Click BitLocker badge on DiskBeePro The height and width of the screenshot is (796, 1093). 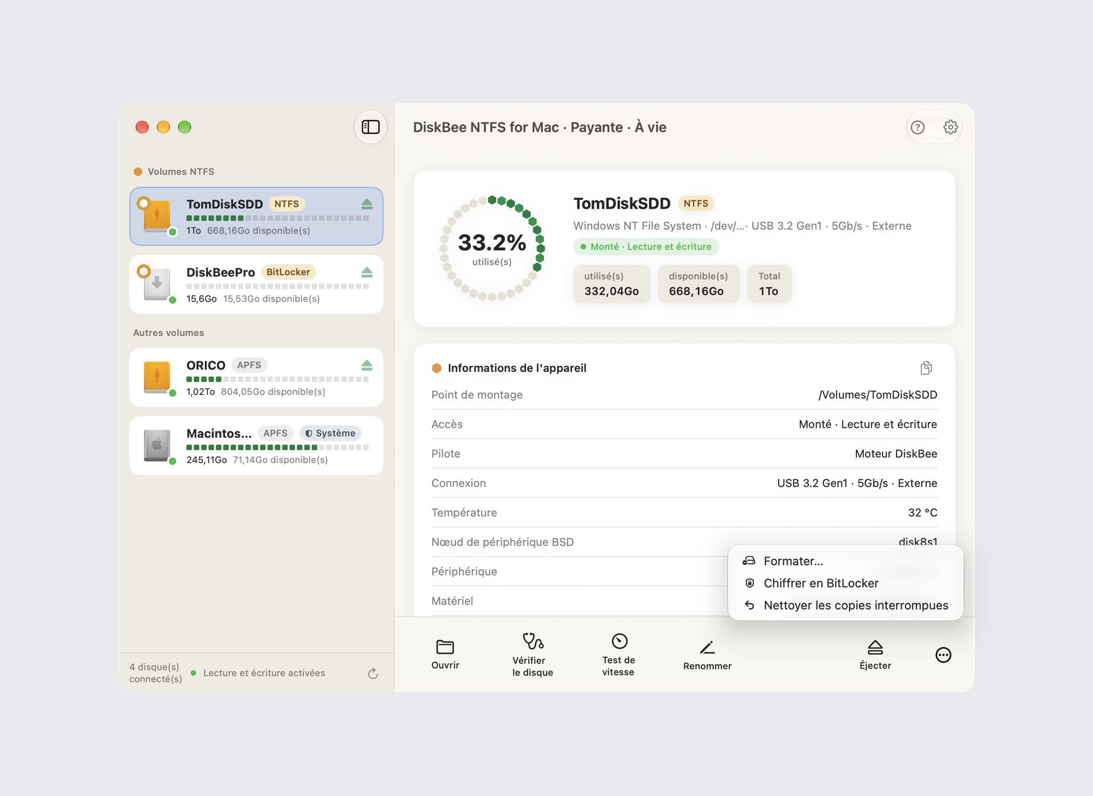(288, 273)
